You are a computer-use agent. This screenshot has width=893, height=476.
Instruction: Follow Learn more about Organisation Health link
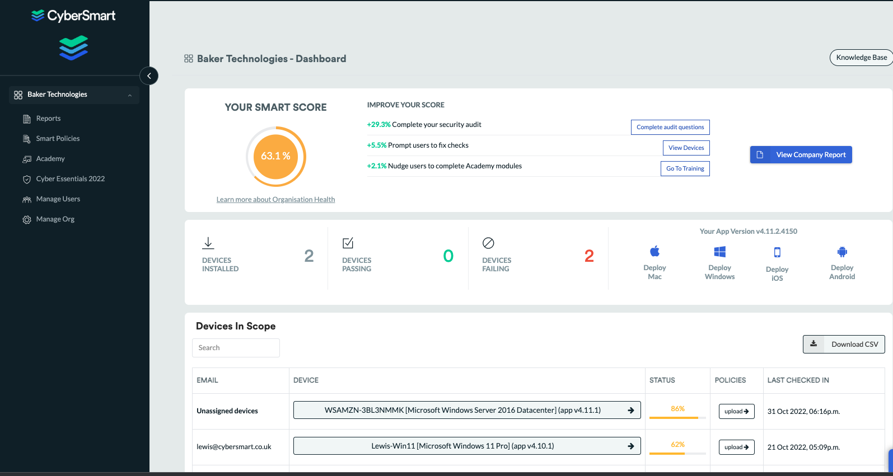pos(275,200)
